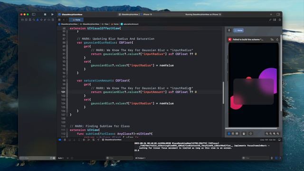
Task: Open the Find navigator magnifier icon
Action: [x=34, y=20]
